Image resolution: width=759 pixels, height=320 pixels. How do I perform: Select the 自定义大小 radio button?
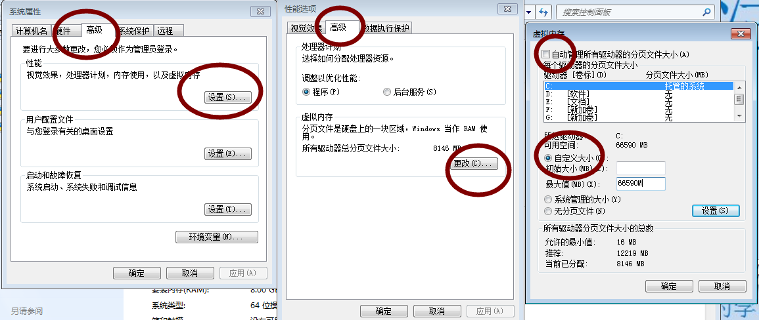549,158
